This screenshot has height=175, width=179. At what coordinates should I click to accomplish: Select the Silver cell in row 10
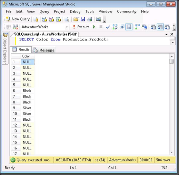coord(28,114)
